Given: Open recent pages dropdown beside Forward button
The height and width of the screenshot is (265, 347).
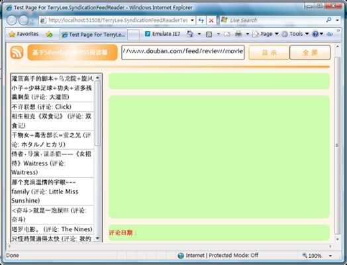Looking at the screenshot, I should 32,21.
